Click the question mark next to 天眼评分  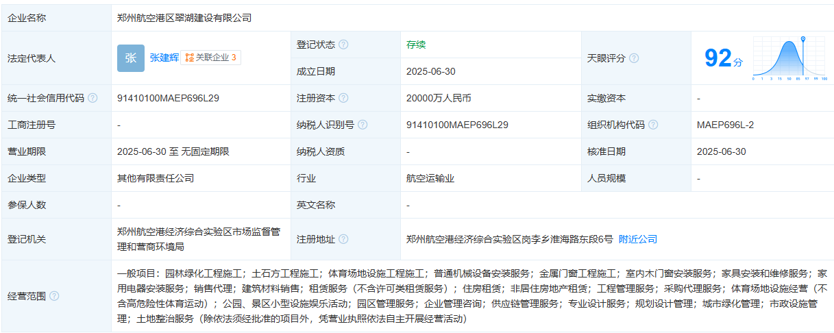tap(634, 58)
